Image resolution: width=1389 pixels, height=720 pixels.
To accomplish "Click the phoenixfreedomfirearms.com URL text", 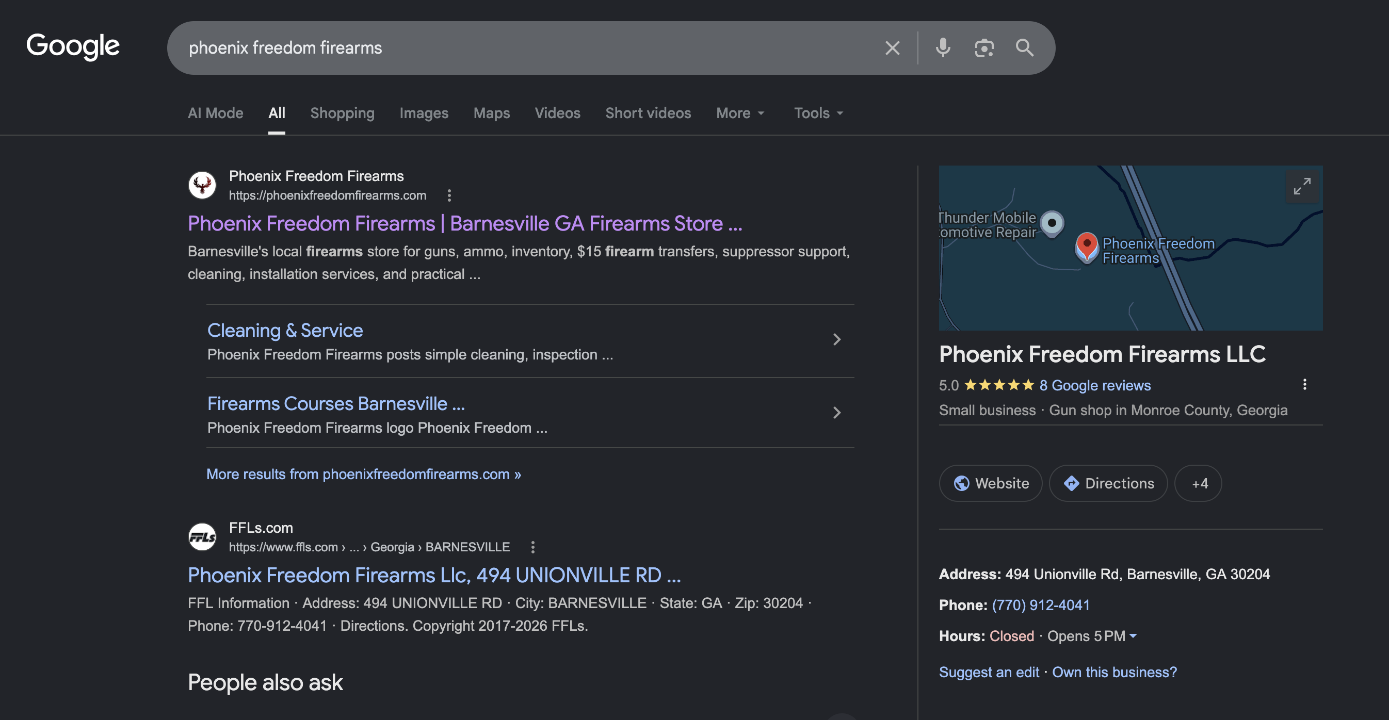I will pos(327,195).
